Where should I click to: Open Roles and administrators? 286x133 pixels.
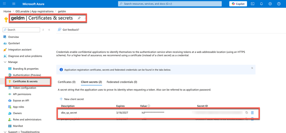point(27,120)
